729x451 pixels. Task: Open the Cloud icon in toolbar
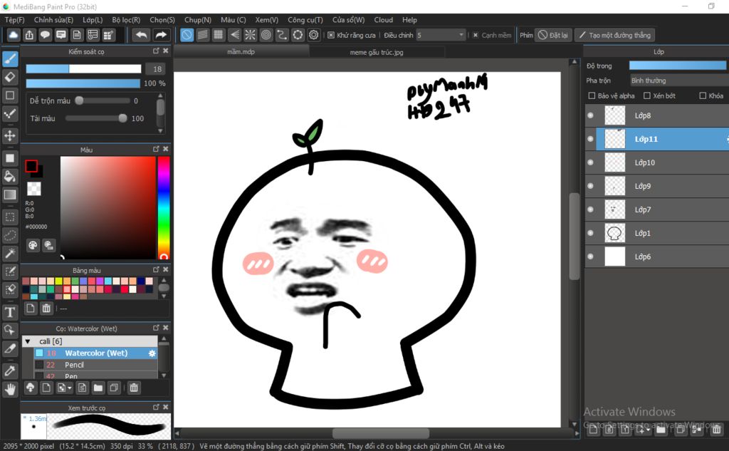[14, 35]
